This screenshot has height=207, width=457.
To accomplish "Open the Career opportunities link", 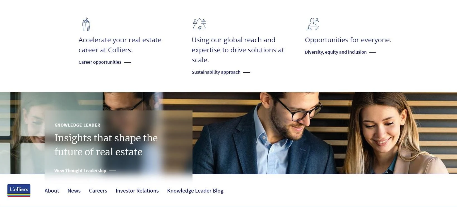I will tap(99, 62).
